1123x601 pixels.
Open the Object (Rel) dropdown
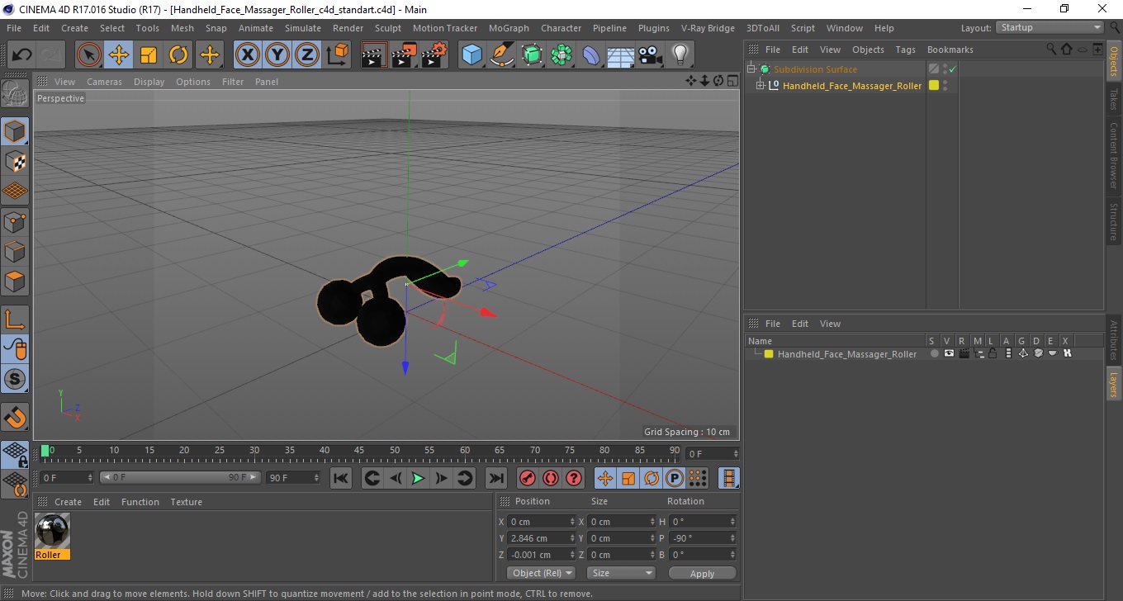(x=542, y=573)
